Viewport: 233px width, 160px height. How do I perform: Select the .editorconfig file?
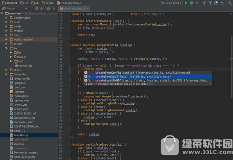click(x=20, y=79)
